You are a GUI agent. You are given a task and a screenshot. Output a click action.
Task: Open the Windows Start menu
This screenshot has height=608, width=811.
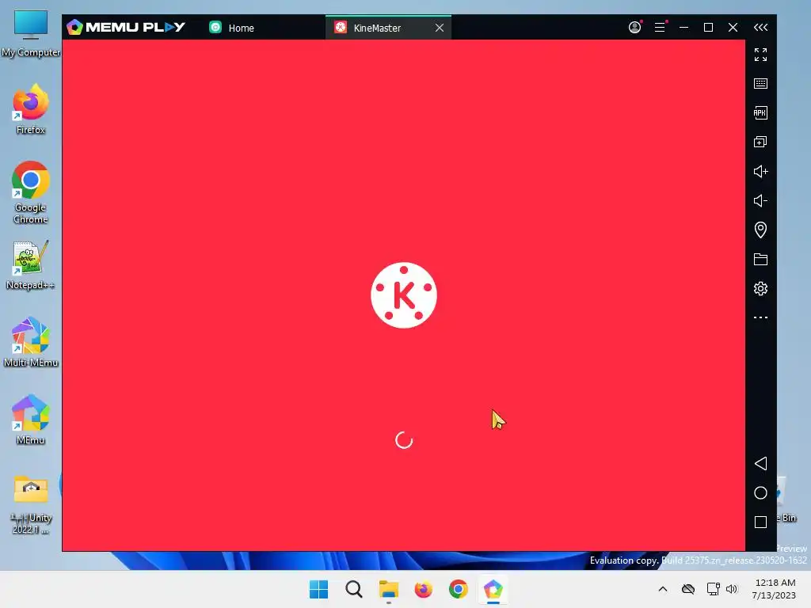tap(318, 589)
